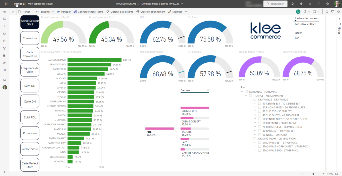Viewport: 342px width, 176px height.
Task: Check DR FRANCE - DR FRANCE checkbox
Action: point(255,100)
